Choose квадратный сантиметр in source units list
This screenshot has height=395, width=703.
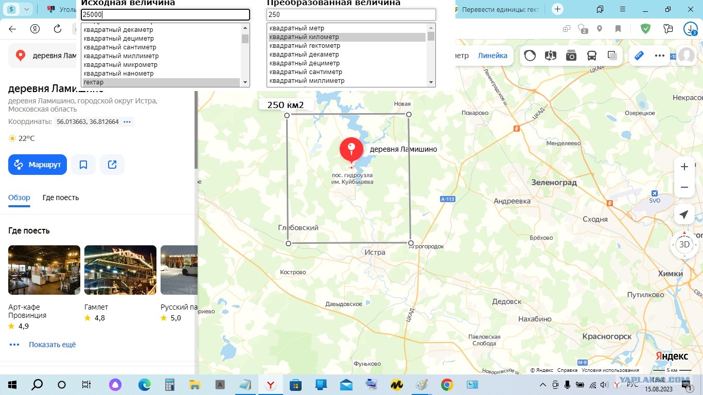161,47
